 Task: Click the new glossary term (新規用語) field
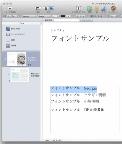pyautogui.click(x=66, y=20)
